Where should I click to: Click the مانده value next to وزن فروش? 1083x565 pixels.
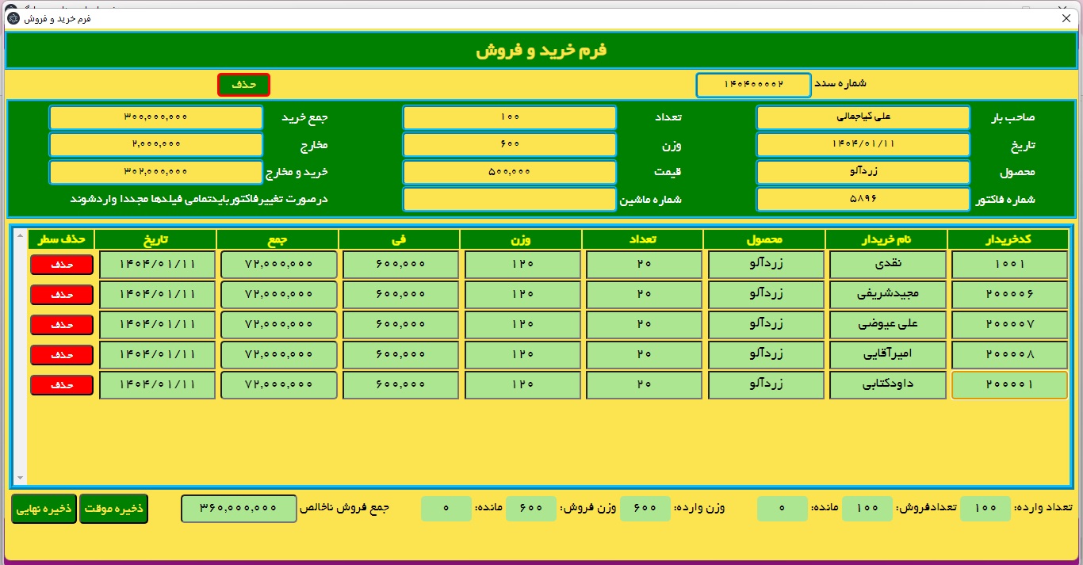click(446, 509)
